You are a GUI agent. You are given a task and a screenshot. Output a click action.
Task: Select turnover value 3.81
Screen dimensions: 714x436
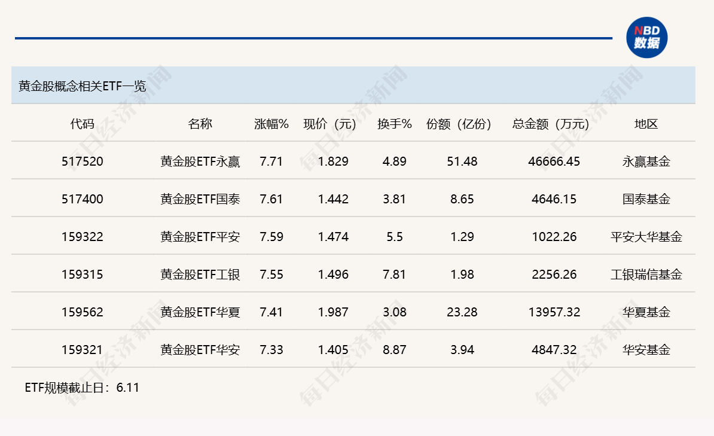(394, 199)
